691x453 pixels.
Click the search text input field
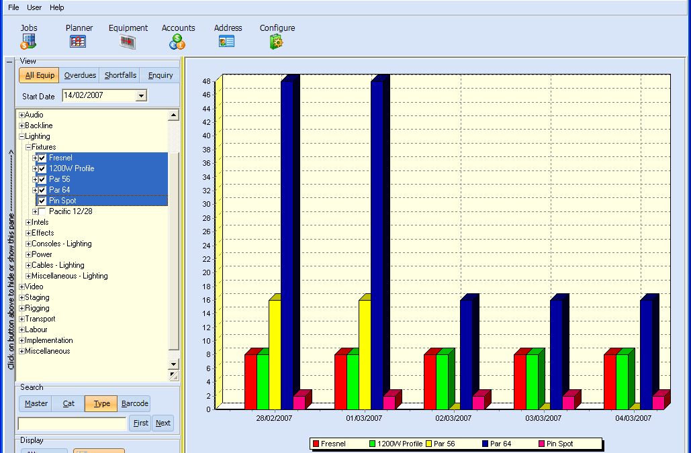point(72,423)
